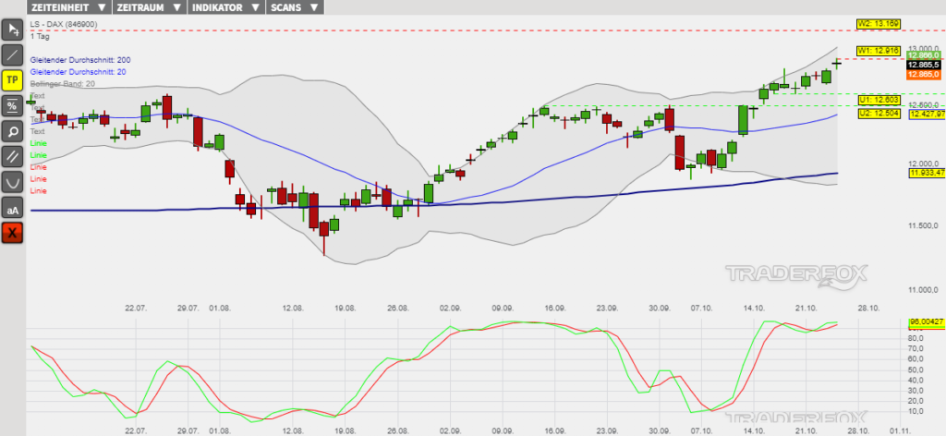Select the cursor pointer tool
This screenshot has width=946, height=436.
(x=13, y=30)
